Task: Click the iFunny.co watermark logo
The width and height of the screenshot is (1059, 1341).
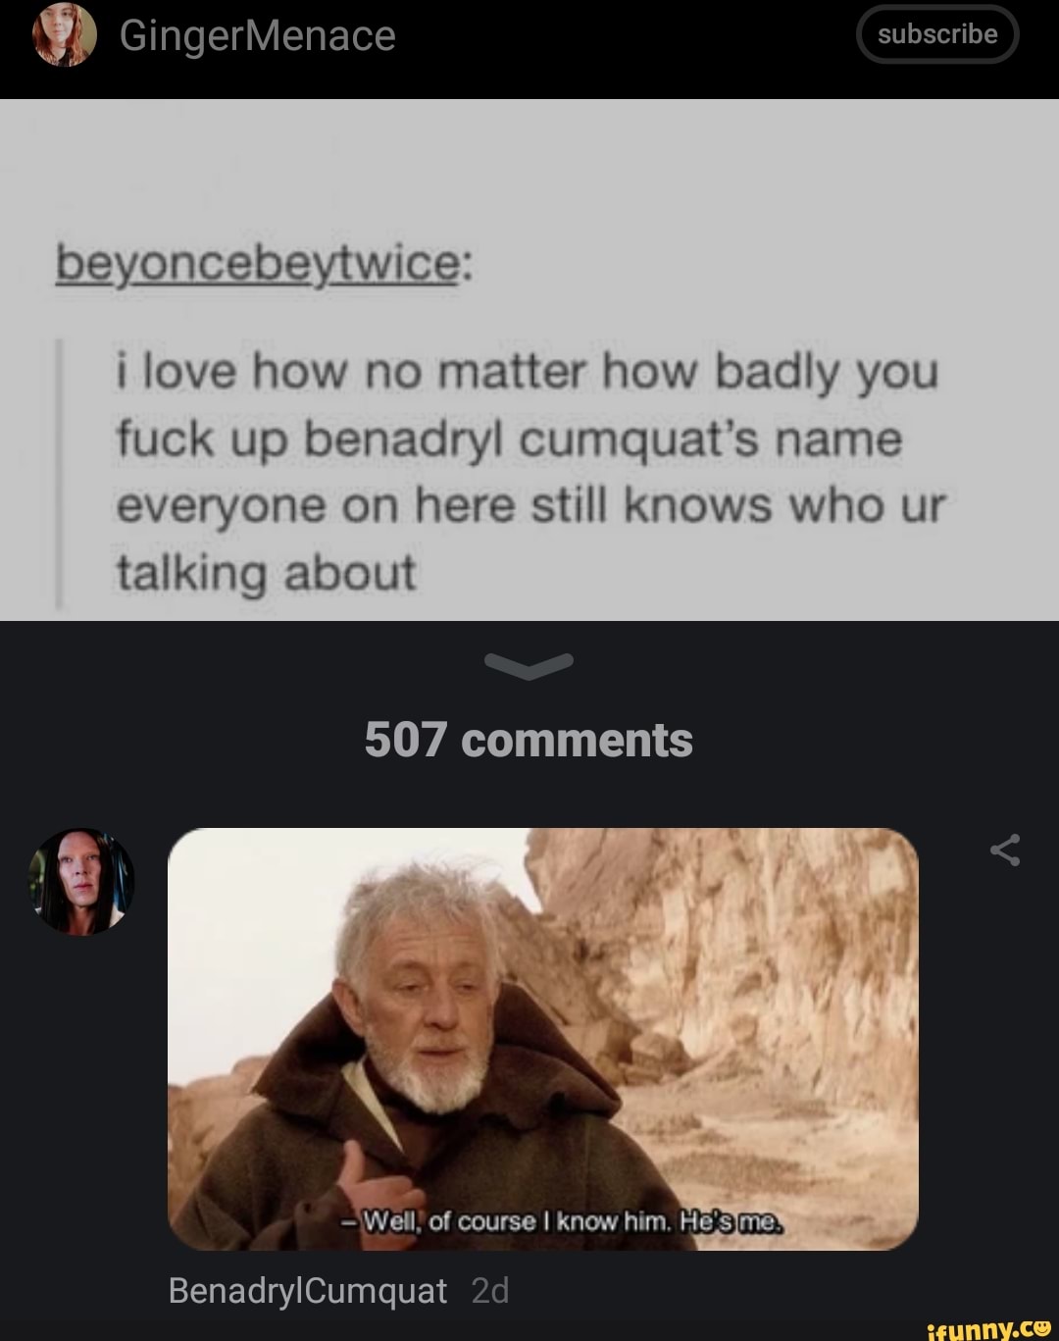Action: pos(987,1327)
